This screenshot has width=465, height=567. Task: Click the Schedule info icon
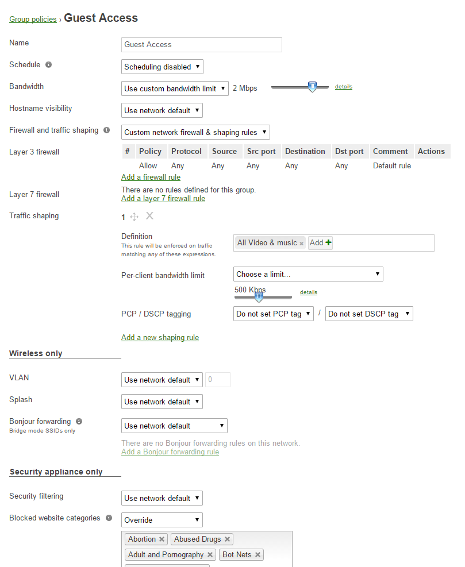(48, 65)
